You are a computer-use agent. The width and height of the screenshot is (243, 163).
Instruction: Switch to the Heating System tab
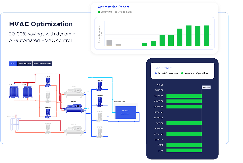point(25,64)
